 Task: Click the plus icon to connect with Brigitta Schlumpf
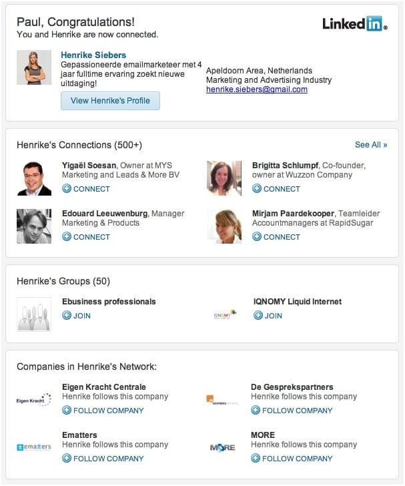click(x=257, y=188)
